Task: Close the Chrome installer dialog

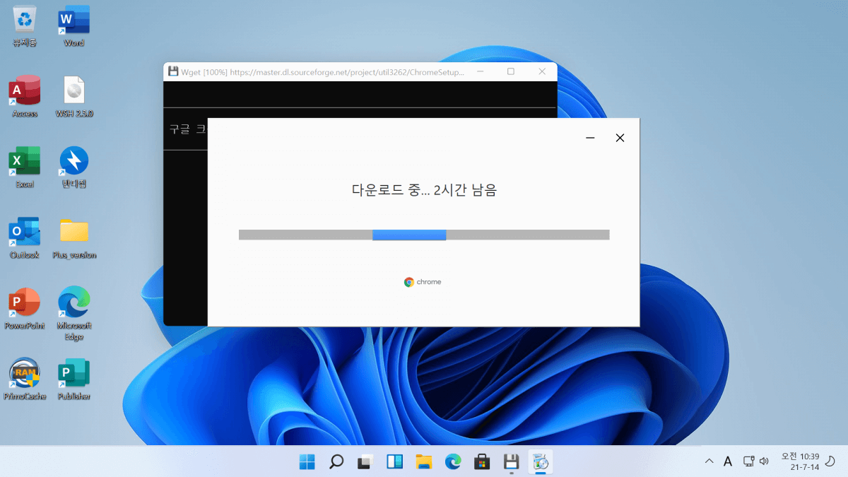Action: [620, 138]
